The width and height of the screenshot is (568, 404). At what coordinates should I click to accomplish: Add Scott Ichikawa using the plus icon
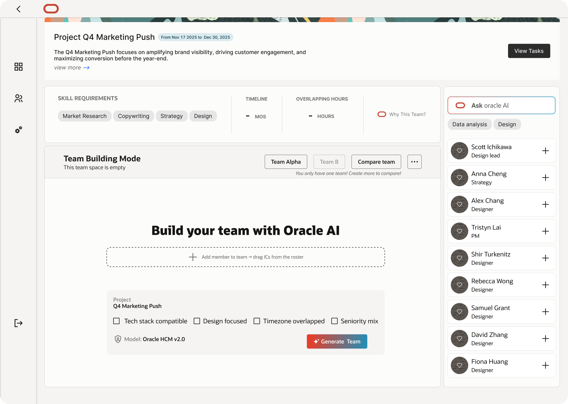coord(545,151)
